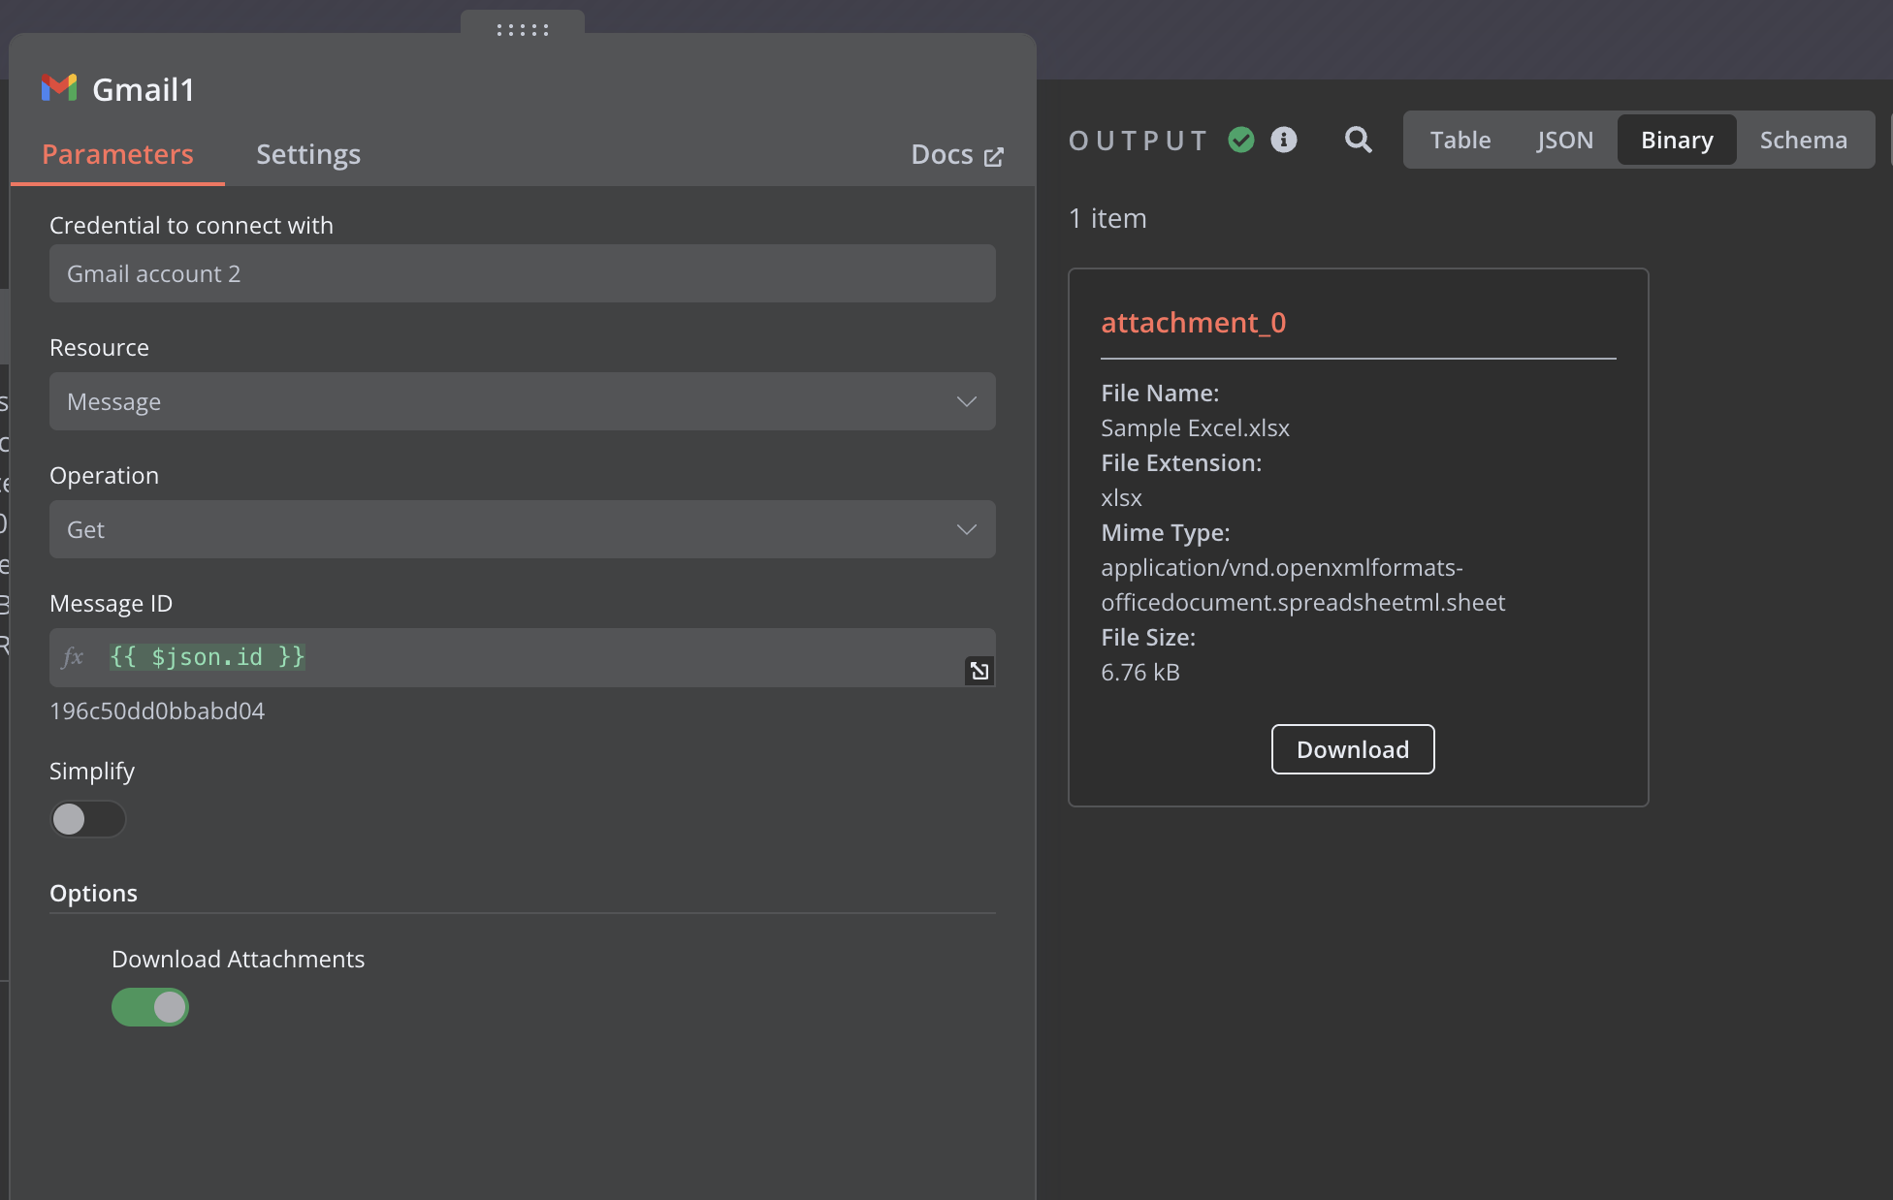Open the Operation dropdown showing Get
Screen dimensions: 1893x1200
(x=522, y=529)
